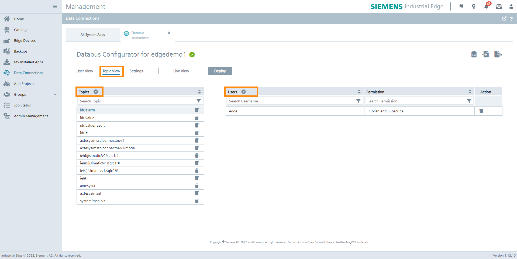Click the export configuration icon

(x=498, y=54)
